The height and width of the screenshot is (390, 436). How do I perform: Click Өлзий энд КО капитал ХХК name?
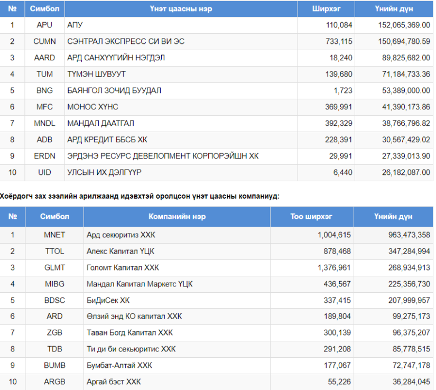(x=134, y=317)
